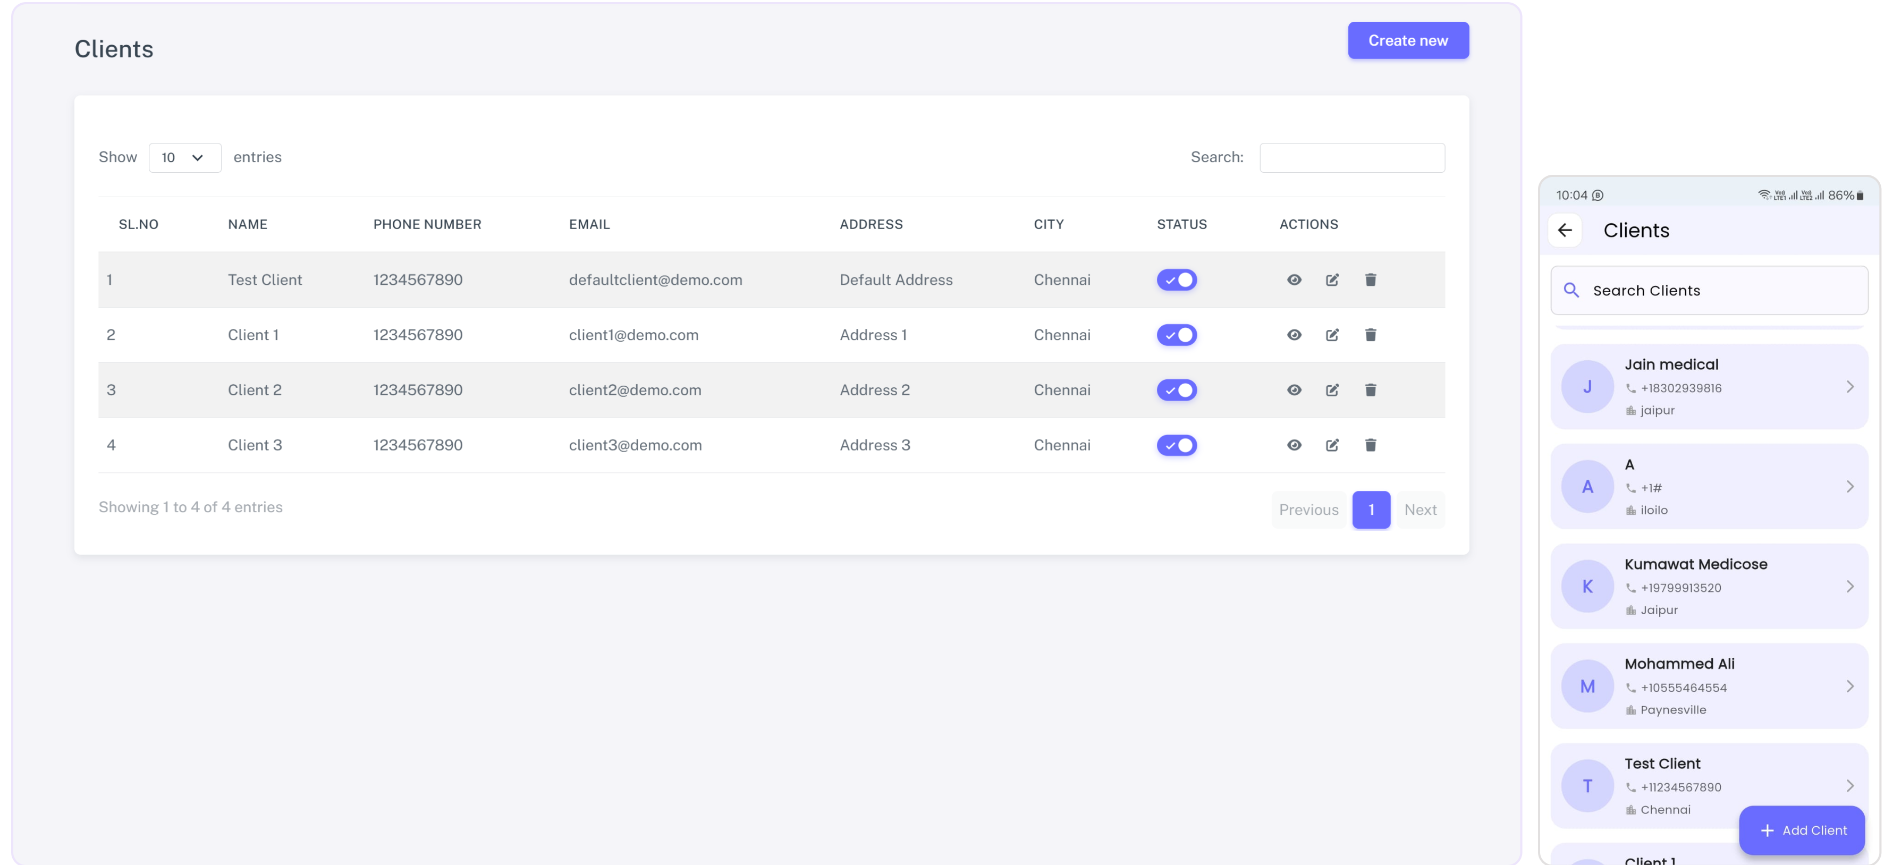The height and width of the screenshot is (865, 1893).
Task: Click the M avatar of Mohammed Ali
Action: 1587,686
